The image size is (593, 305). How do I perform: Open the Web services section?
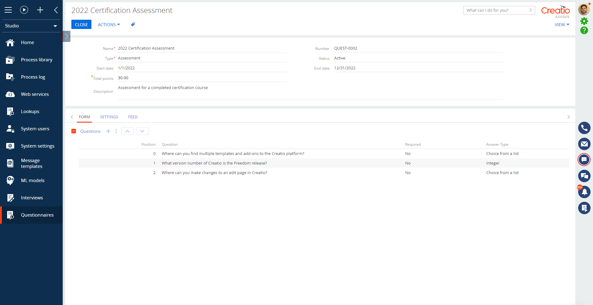(x=35, y=94)
